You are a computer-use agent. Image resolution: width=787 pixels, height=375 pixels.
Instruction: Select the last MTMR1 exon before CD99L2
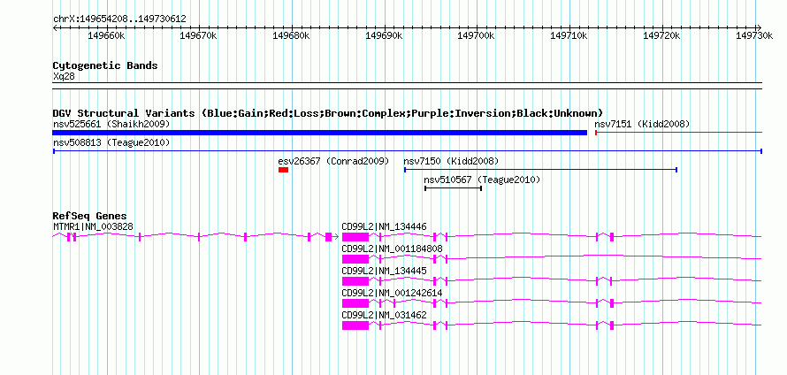tap(328, 237)
